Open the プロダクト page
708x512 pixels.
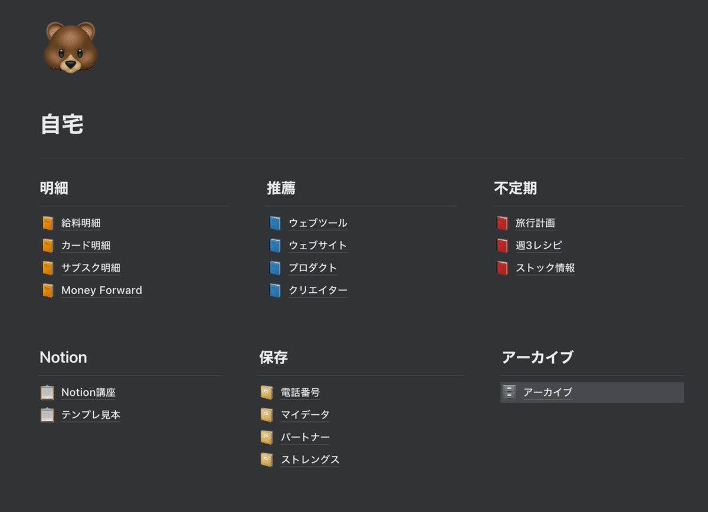(313, 268)
